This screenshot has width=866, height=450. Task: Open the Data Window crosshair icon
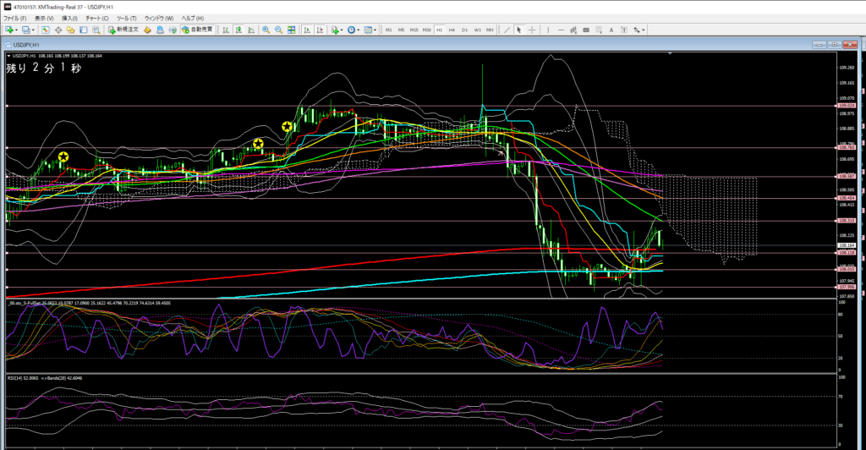point(58,30)
